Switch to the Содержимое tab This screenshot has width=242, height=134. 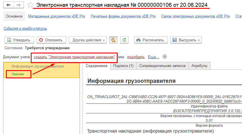click(96, 66)
